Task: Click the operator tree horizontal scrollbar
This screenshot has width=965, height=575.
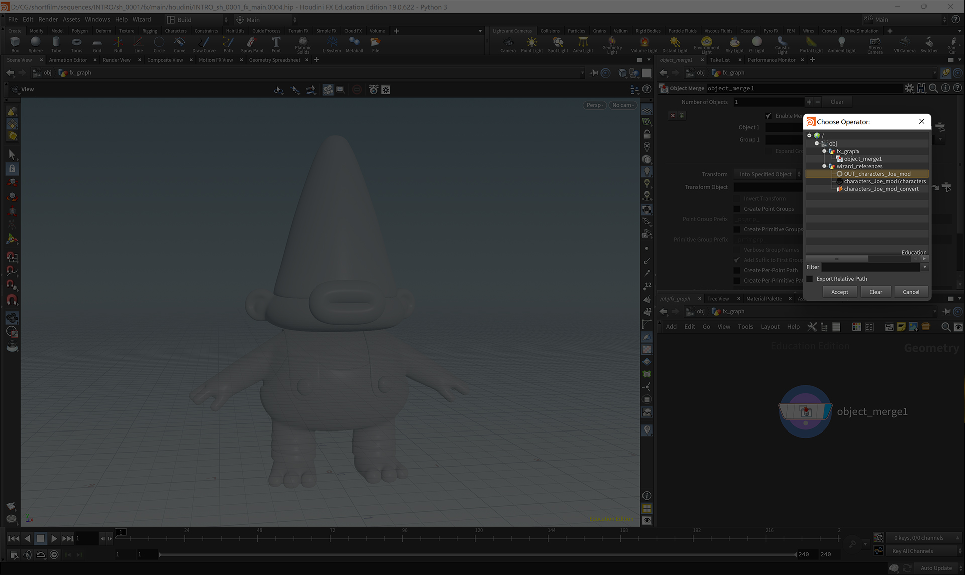Action: click(x=837, y=259)
